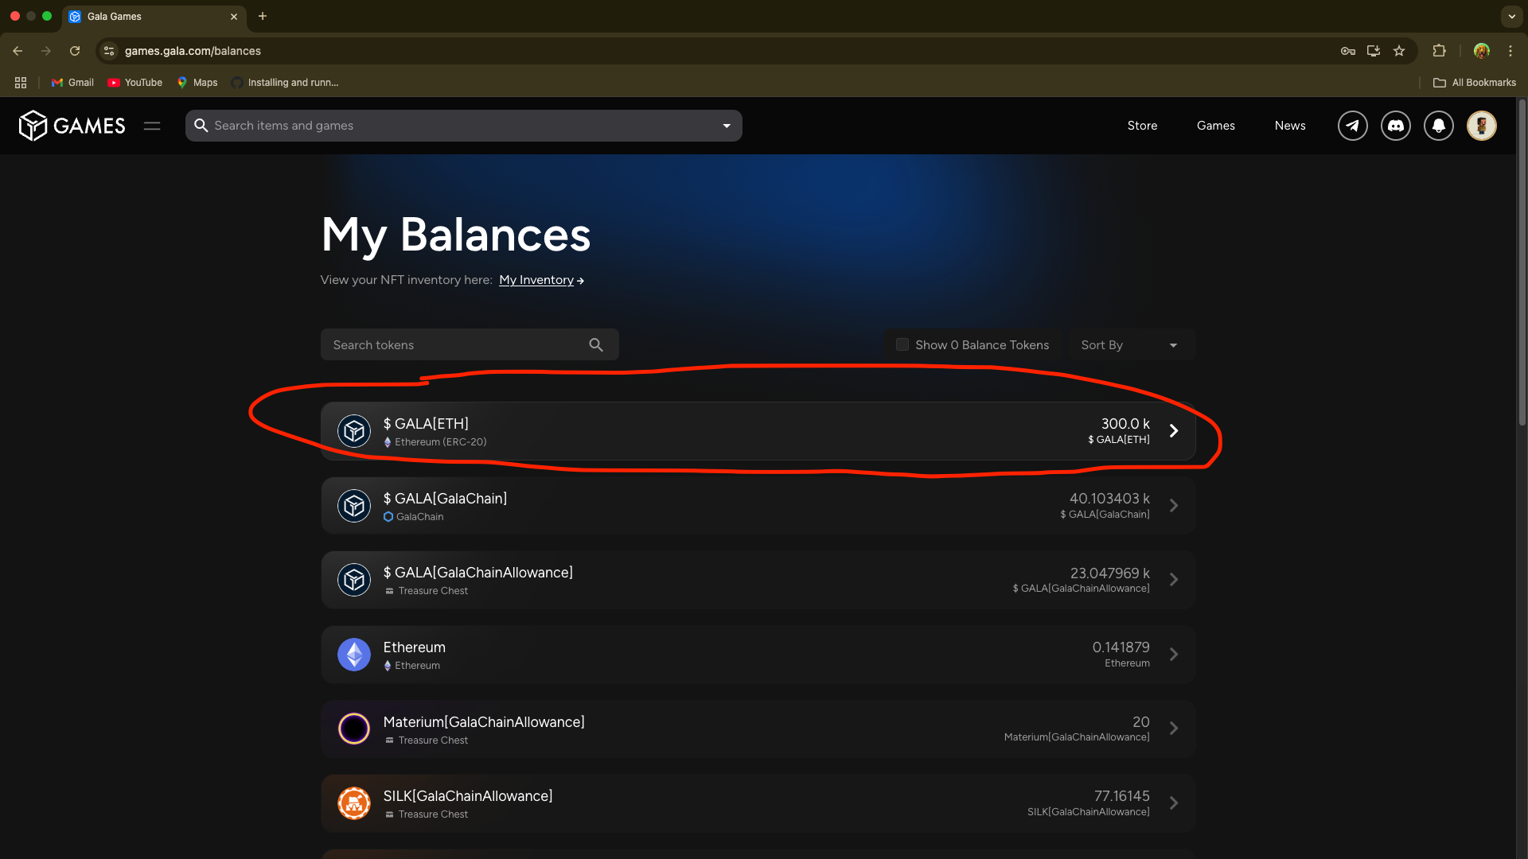Viewport: 1528px width, 859px height.
Task: Open the hamburger menu beside GAMES logo
Action: pos(152,126)
